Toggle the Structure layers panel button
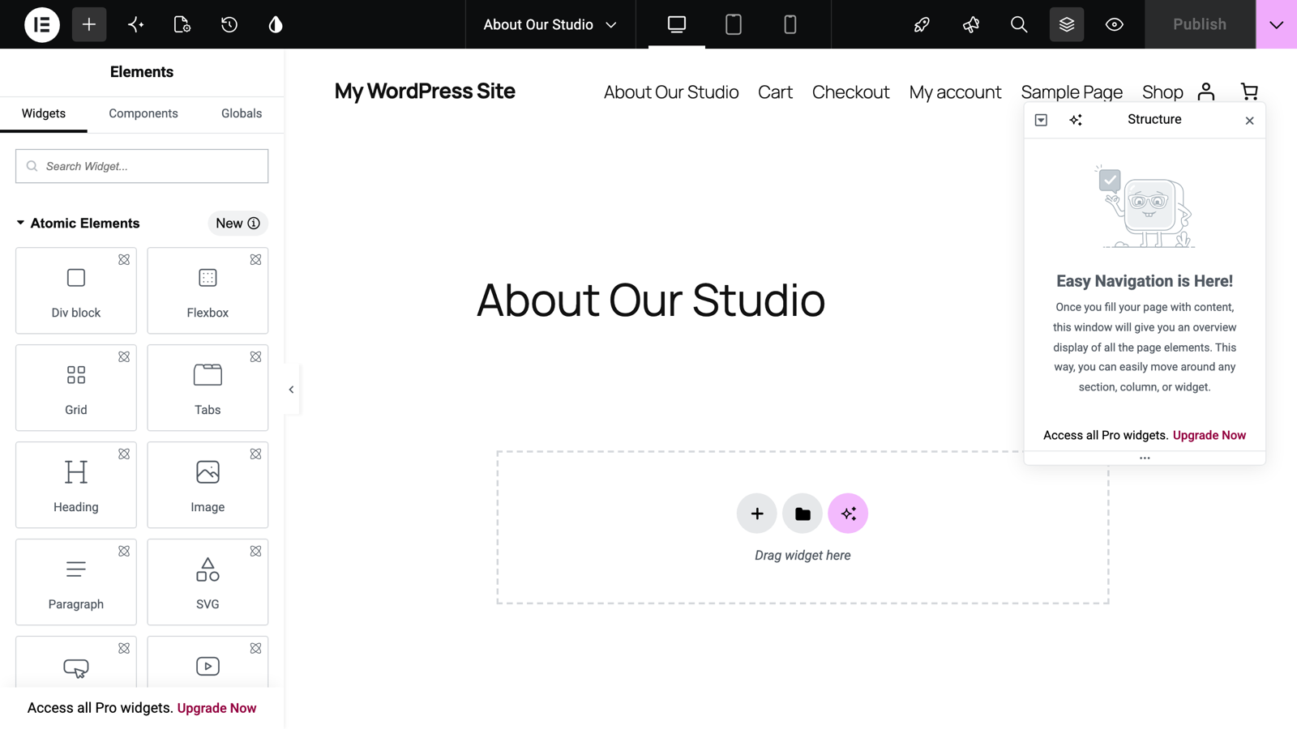This screenshot has width=1297, height=729. 1067,24
